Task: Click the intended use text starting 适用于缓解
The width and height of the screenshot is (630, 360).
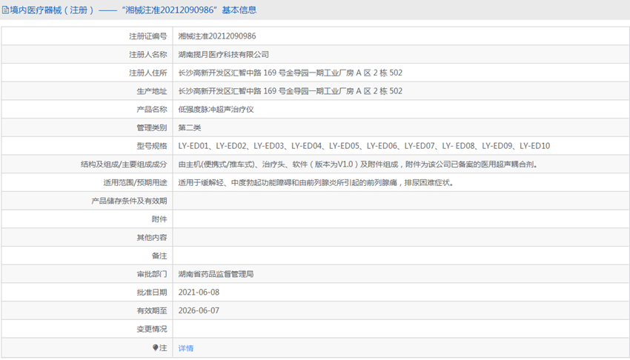Action: 316,183
